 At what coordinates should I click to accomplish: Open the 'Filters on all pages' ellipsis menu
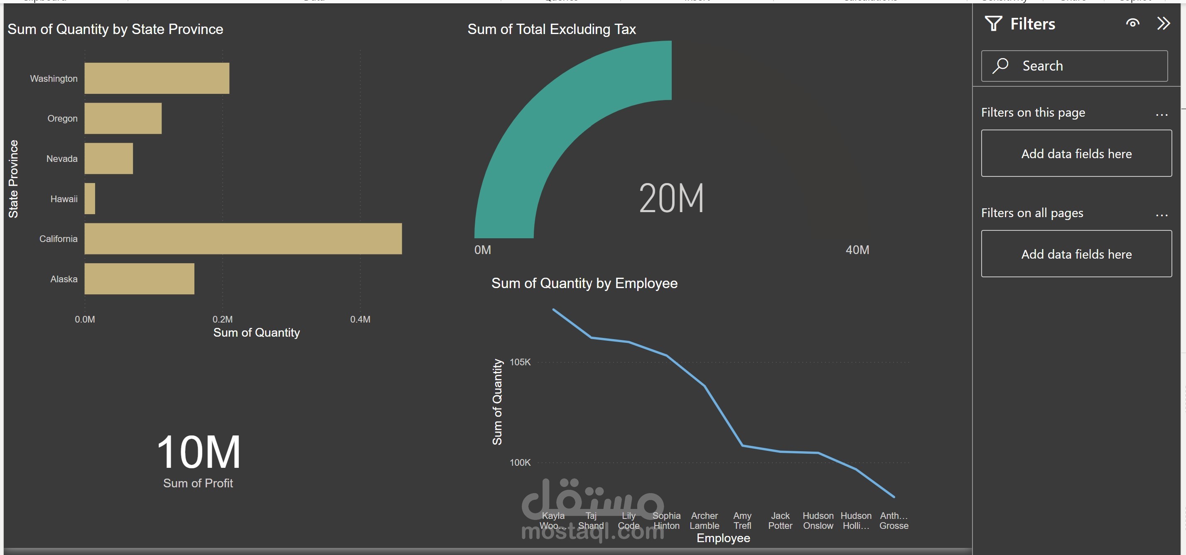pos(1161,214)
